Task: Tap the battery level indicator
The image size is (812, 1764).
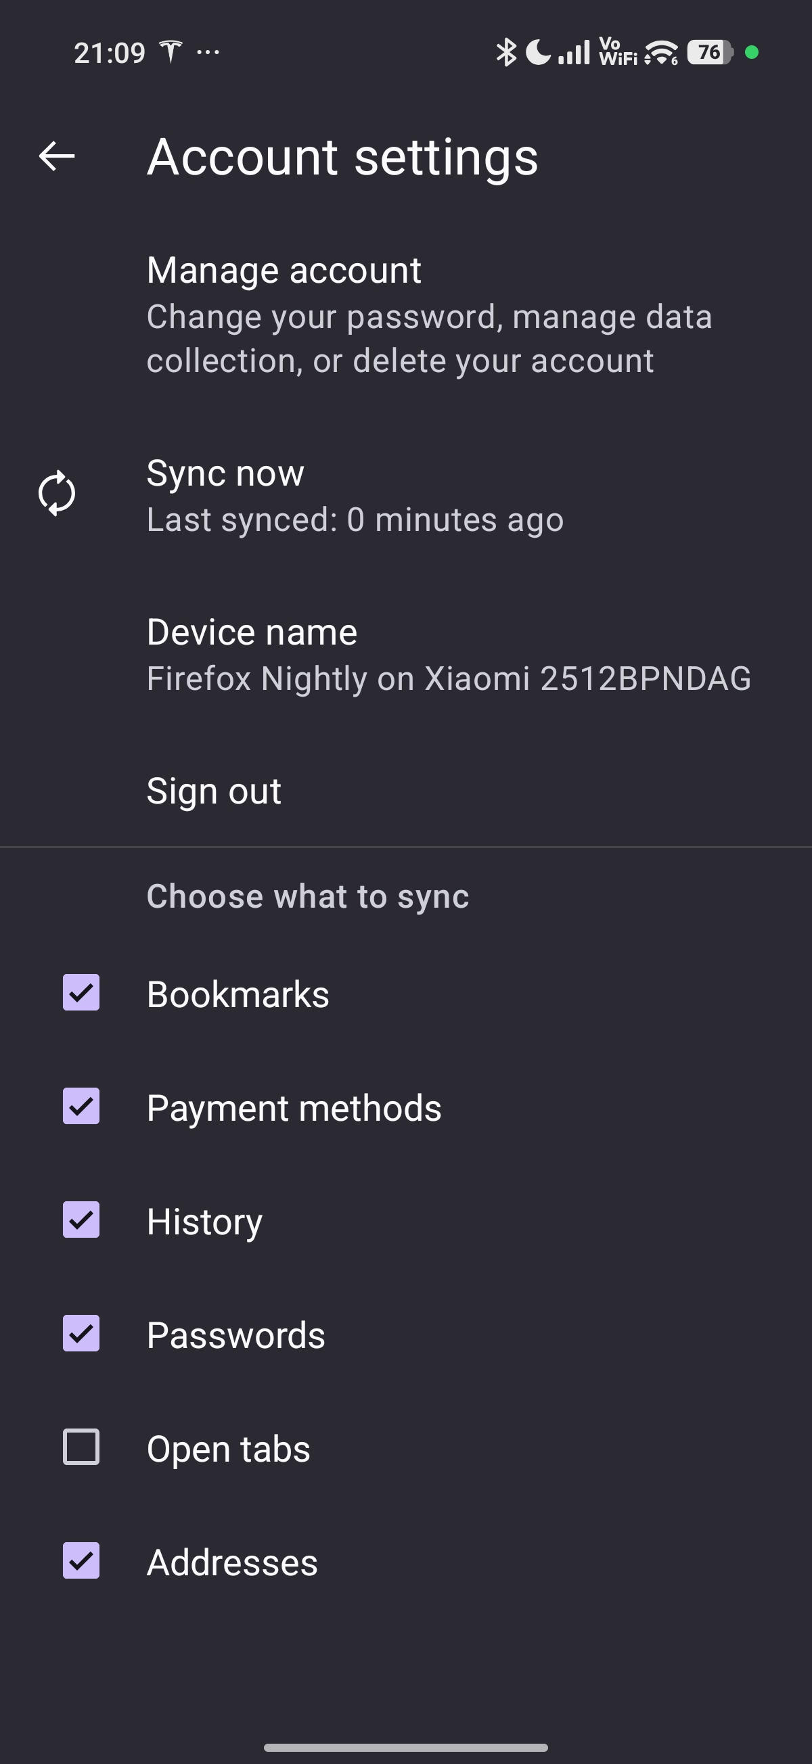Action: pyautogui.click(x=710, y=53)
